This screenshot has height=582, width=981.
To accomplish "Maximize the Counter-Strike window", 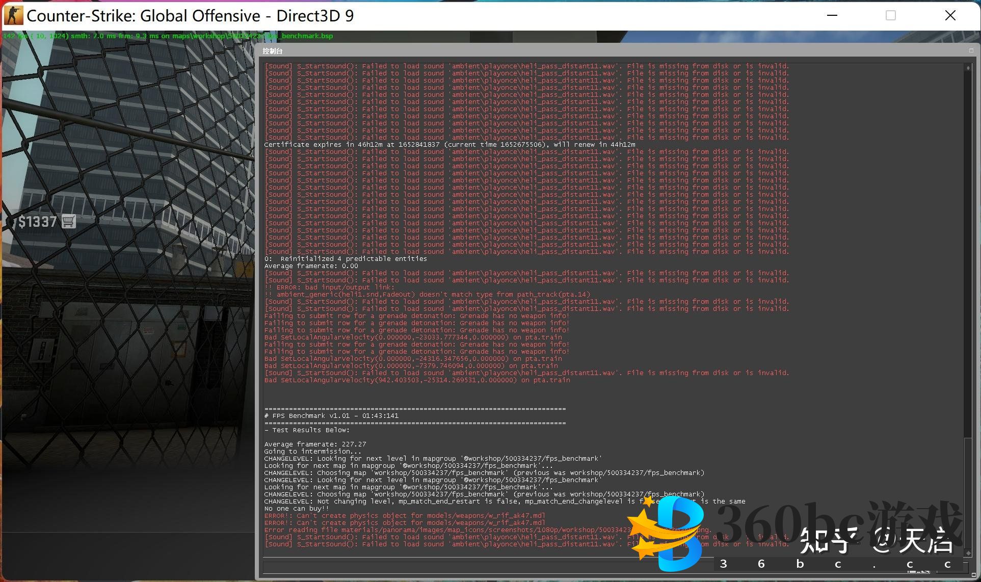I will click(891, 15).
